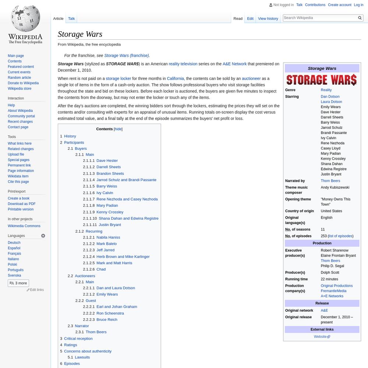Screen dimensions: 368x368
Task: Open the Contributions link
Action: pyautogui.click(x=315, y=5)
